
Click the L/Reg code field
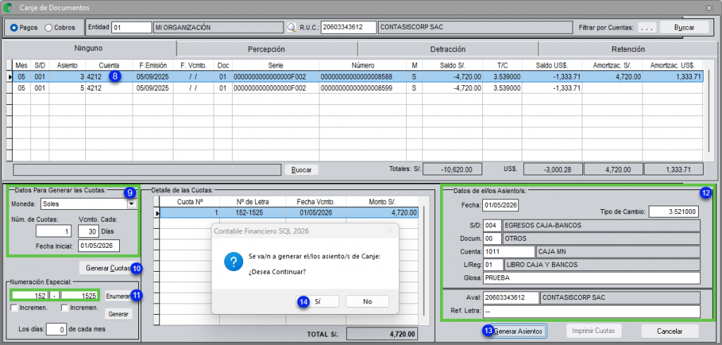coord(493,265)
